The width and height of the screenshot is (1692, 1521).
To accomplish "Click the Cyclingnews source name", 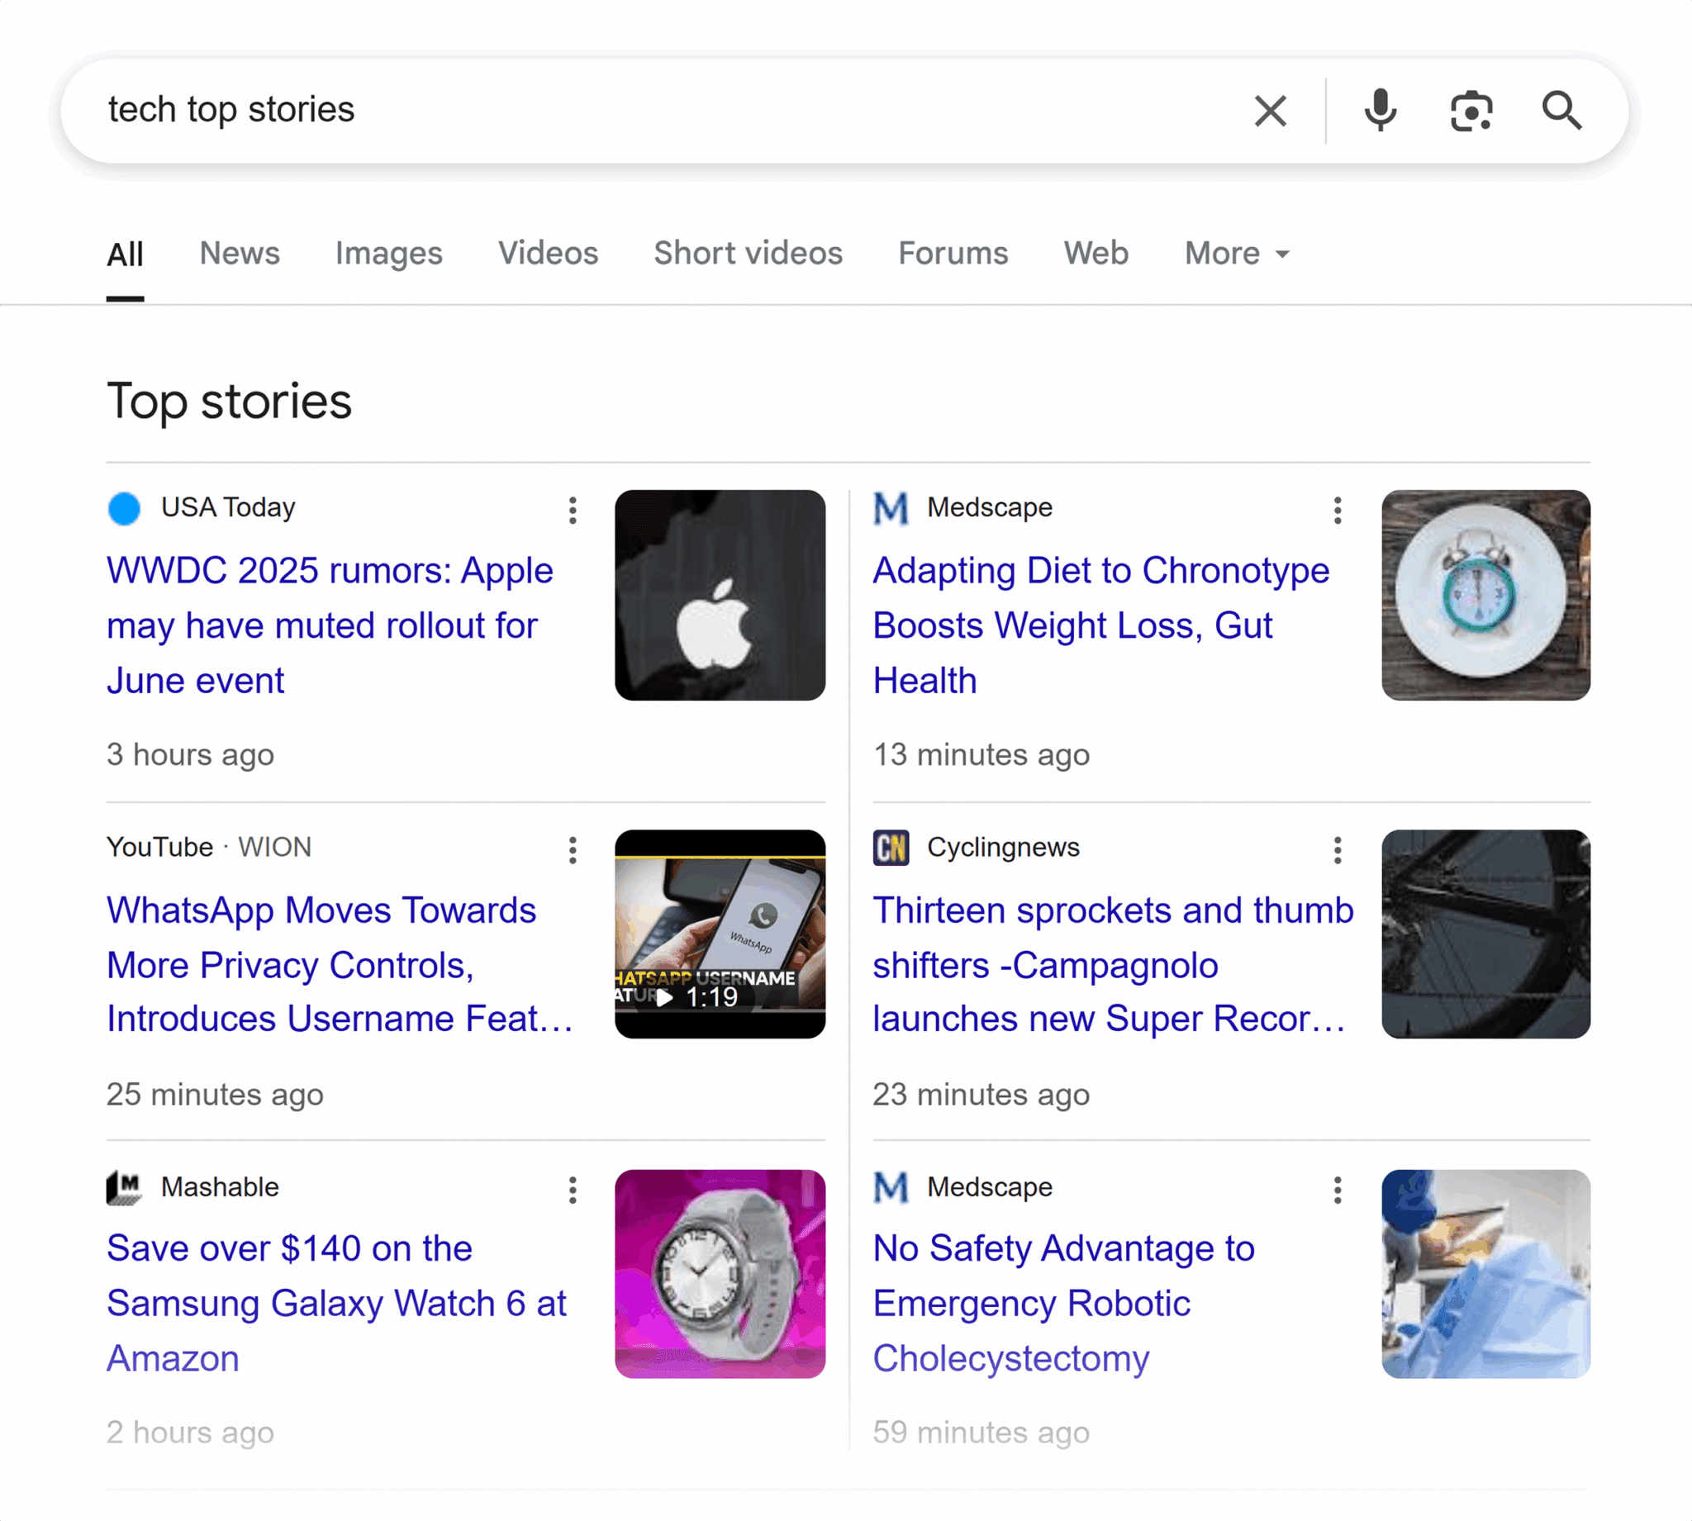I will pyautogui.click(x=1004, y=848).
